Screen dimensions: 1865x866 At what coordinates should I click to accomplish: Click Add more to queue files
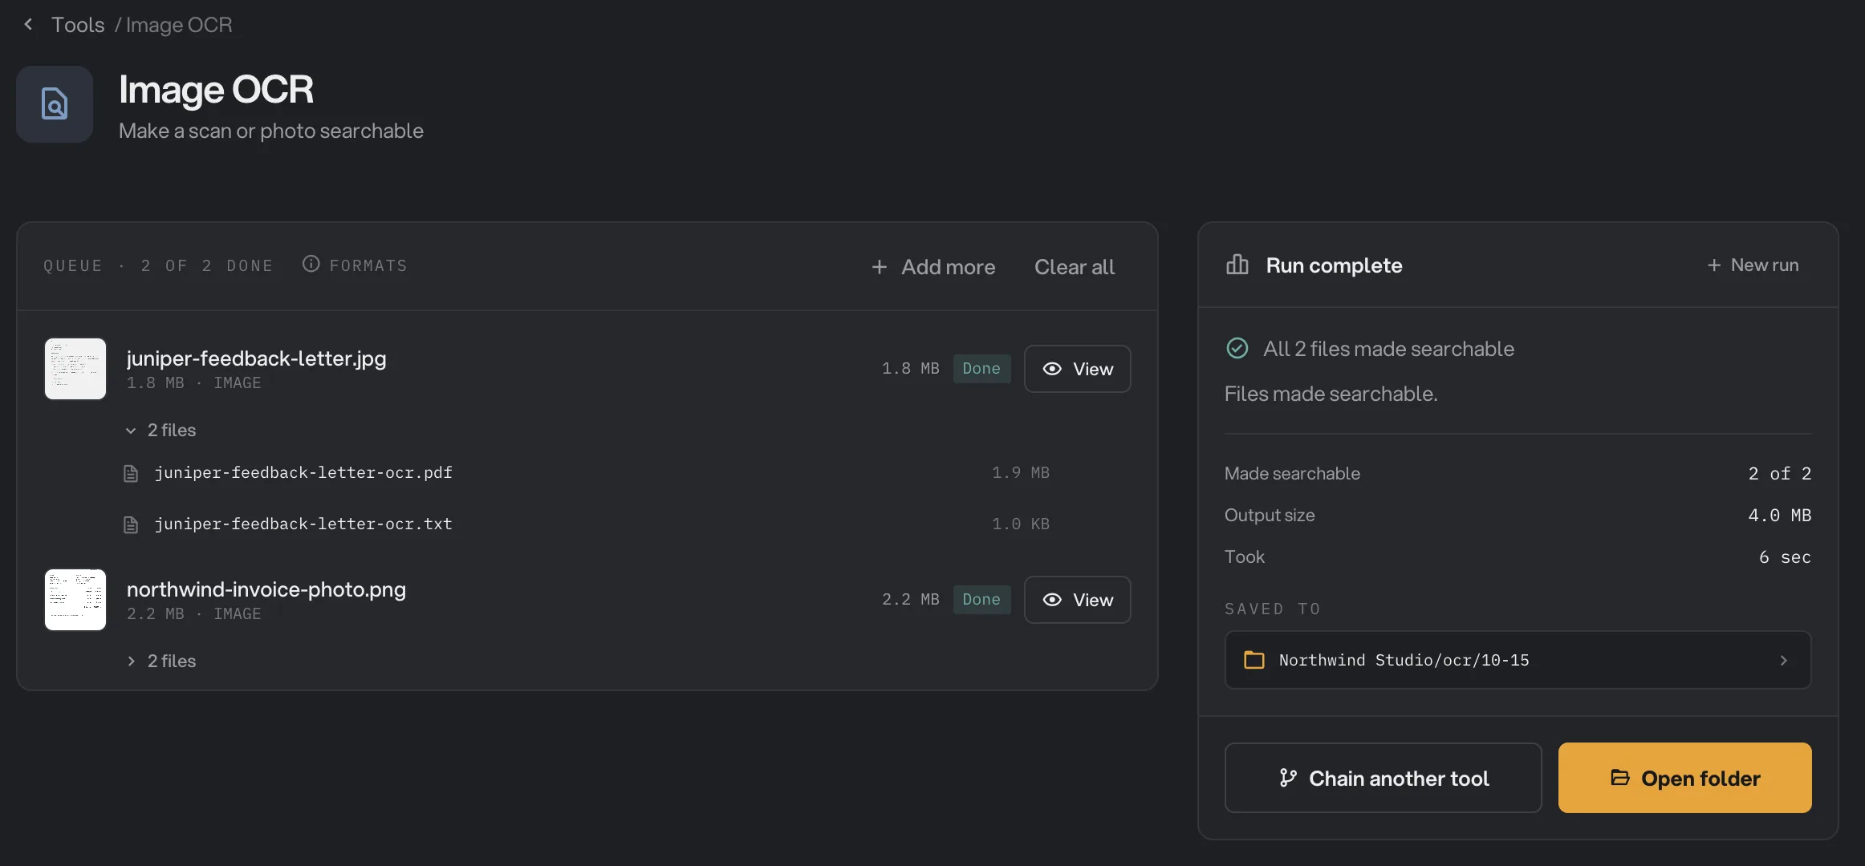coord(933,267)
